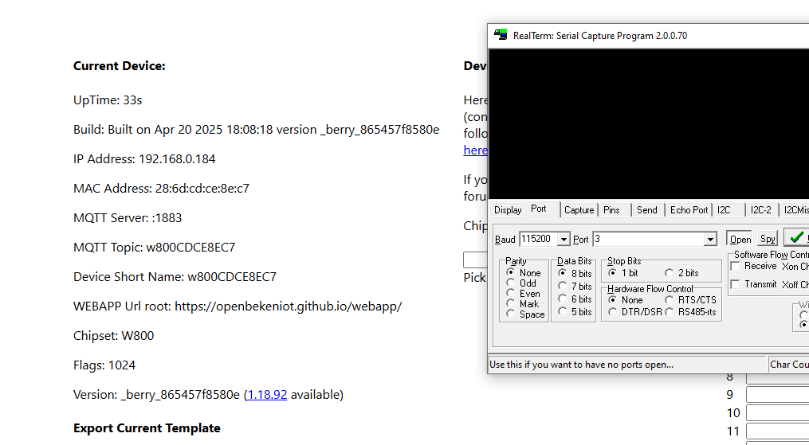Screen dimensions: 809x445
Task: Click the Open port button
Action: point(740,239)
